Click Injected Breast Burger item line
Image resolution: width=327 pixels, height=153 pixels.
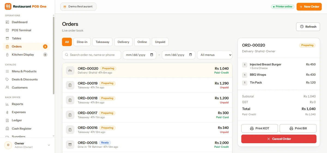click(279, 66)
